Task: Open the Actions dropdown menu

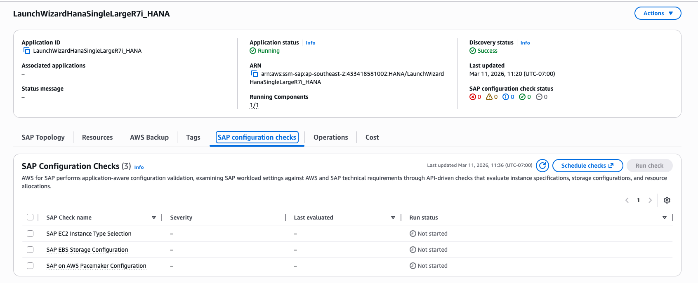Action: tap(658, 13)
